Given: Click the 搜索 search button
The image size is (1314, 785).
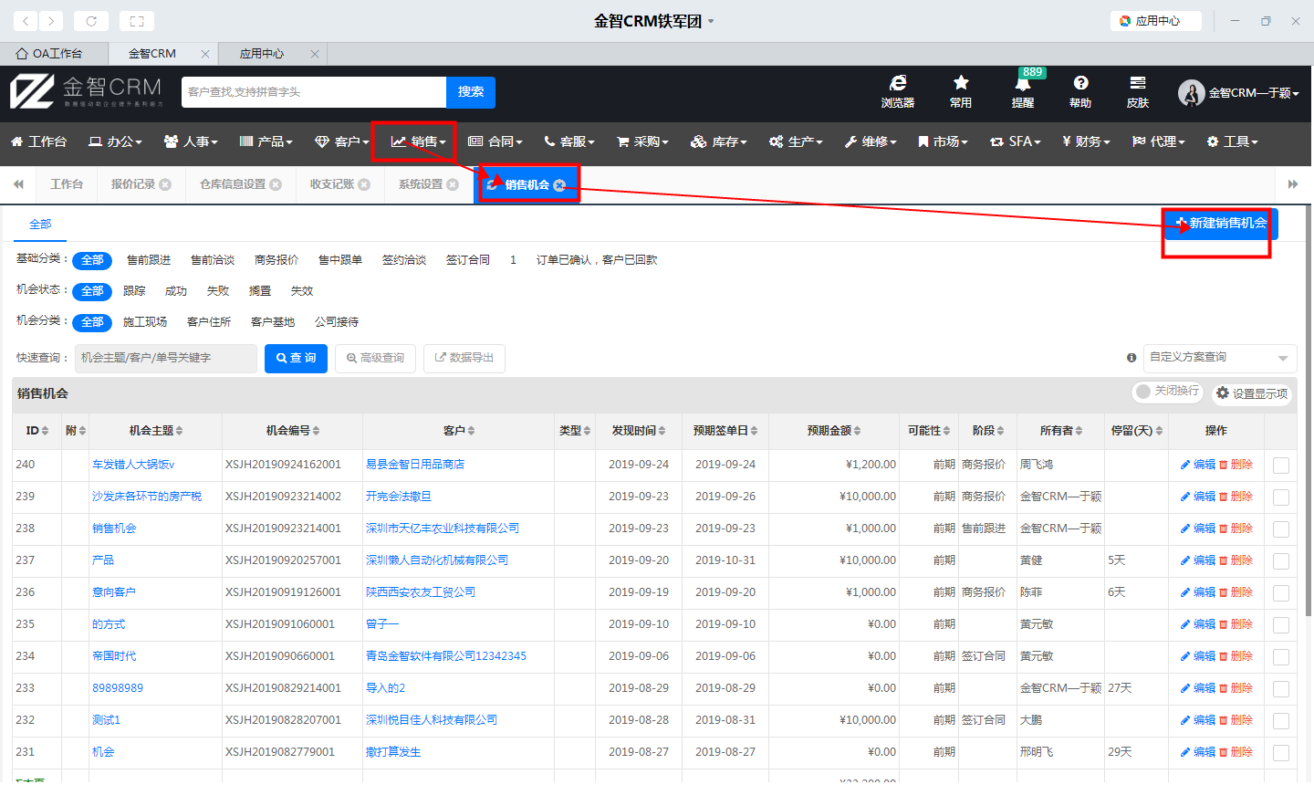Looking at the screenshot, I should pyautogui.click(x=471, y=92).
